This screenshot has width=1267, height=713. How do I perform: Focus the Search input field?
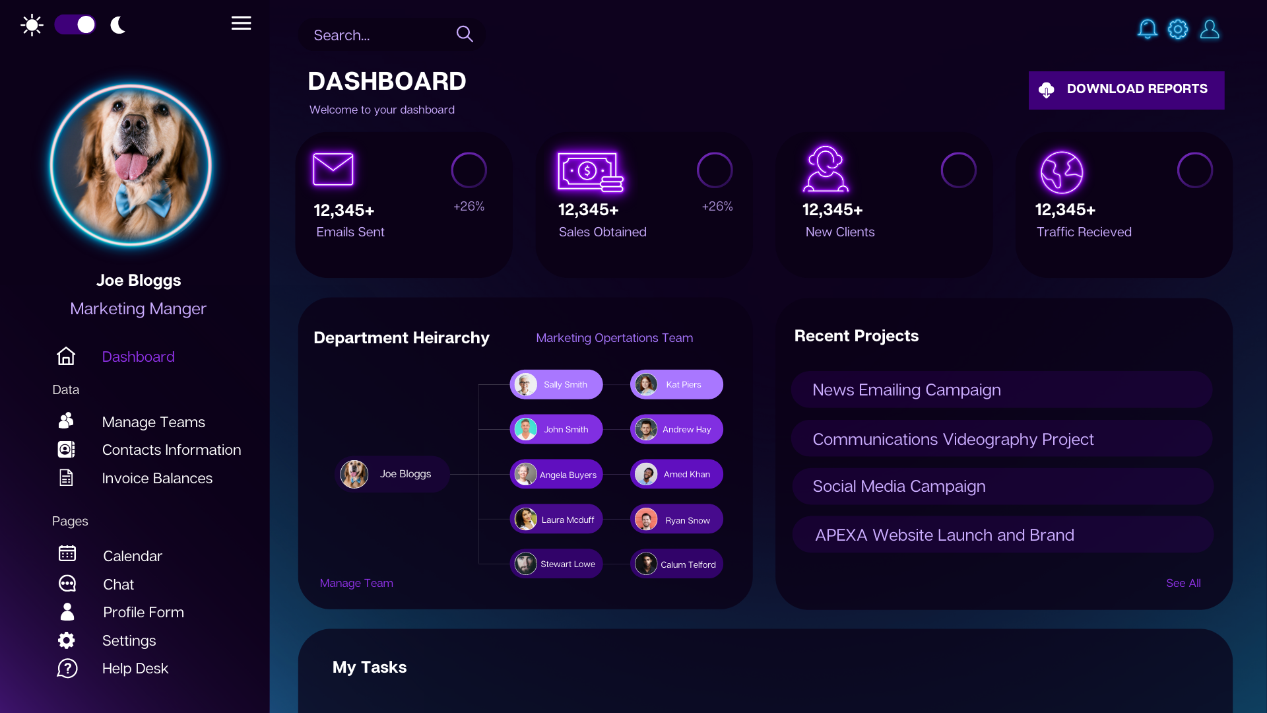pos(391,35)
